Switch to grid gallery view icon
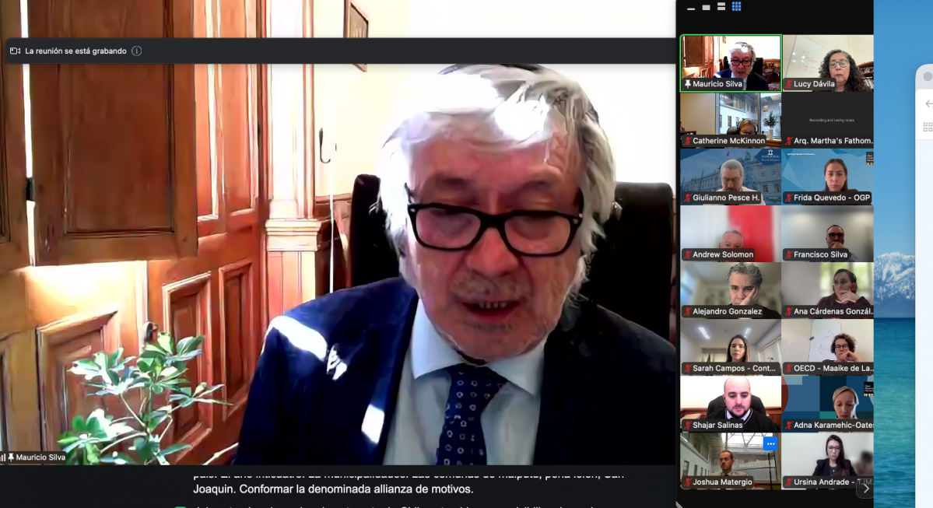933x508 pixels. point(736,7)
